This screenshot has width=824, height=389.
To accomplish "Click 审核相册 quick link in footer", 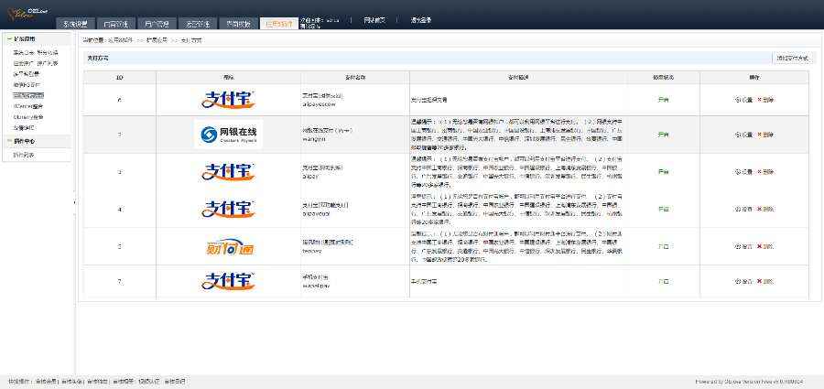I will 123,382.
